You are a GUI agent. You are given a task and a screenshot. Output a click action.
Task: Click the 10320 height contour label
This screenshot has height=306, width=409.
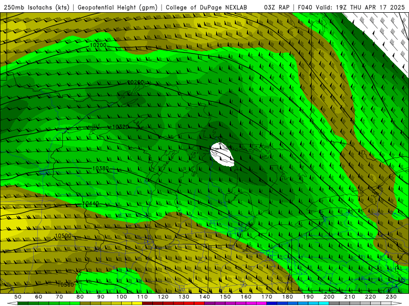tap(121, 127)
